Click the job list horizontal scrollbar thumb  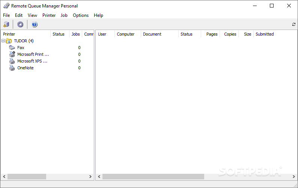[x=153, y=177]
